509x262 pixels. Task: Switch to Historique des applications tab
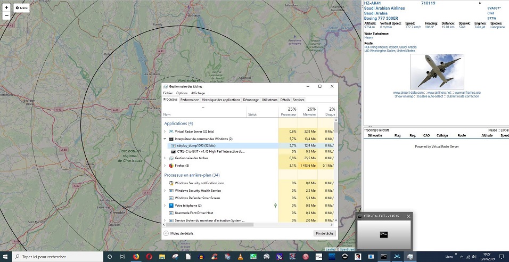click(221, 100)
